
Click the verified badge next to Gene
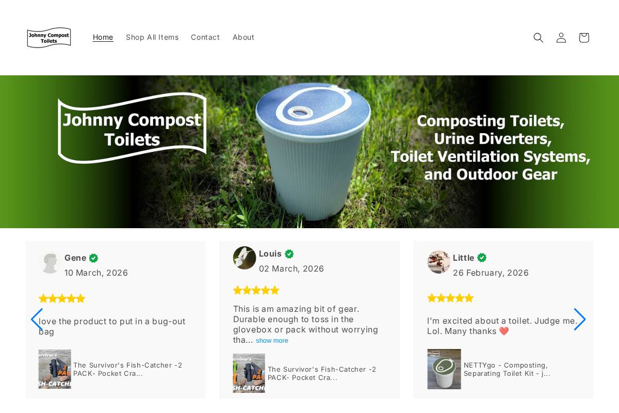93,258
